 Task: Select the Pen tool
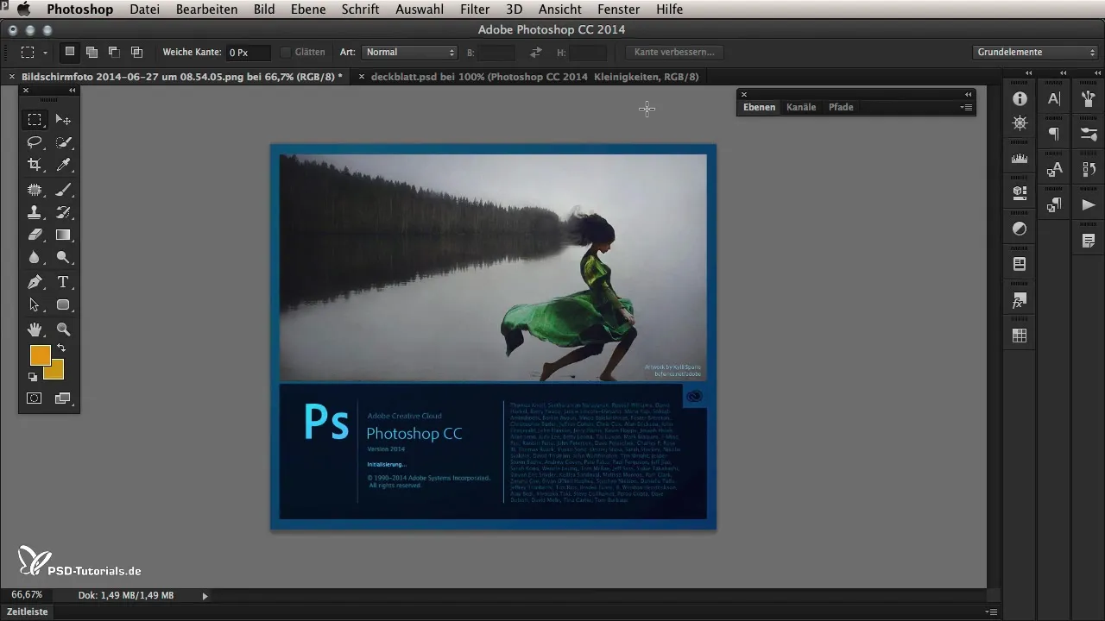coord(35,282)
